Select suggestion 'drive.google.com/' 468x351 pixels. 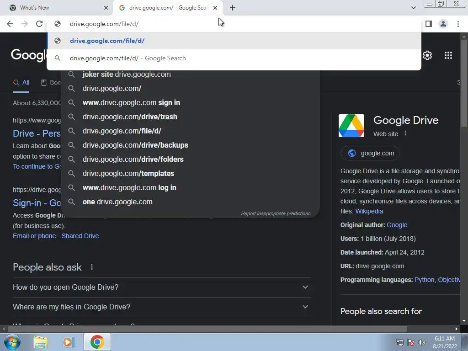(191, 88)
